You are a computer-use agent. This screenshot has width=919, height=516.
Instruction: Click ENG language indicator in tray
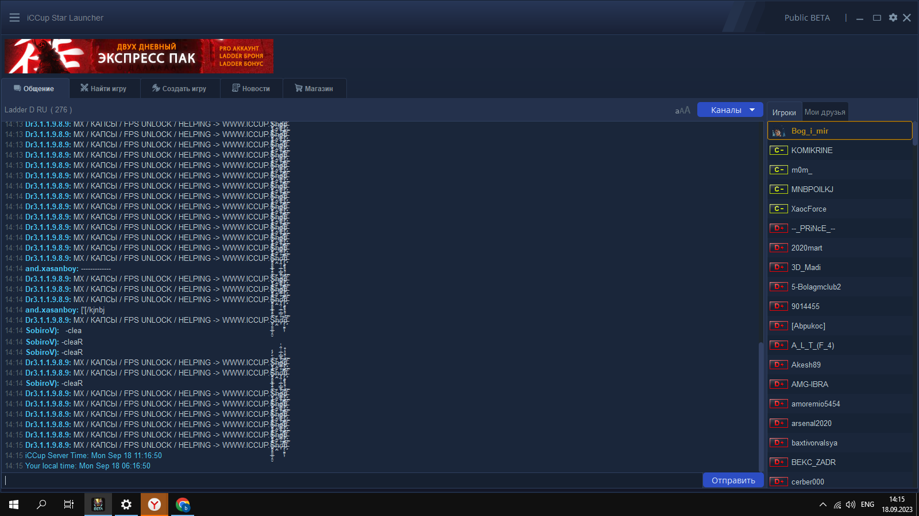867,505
